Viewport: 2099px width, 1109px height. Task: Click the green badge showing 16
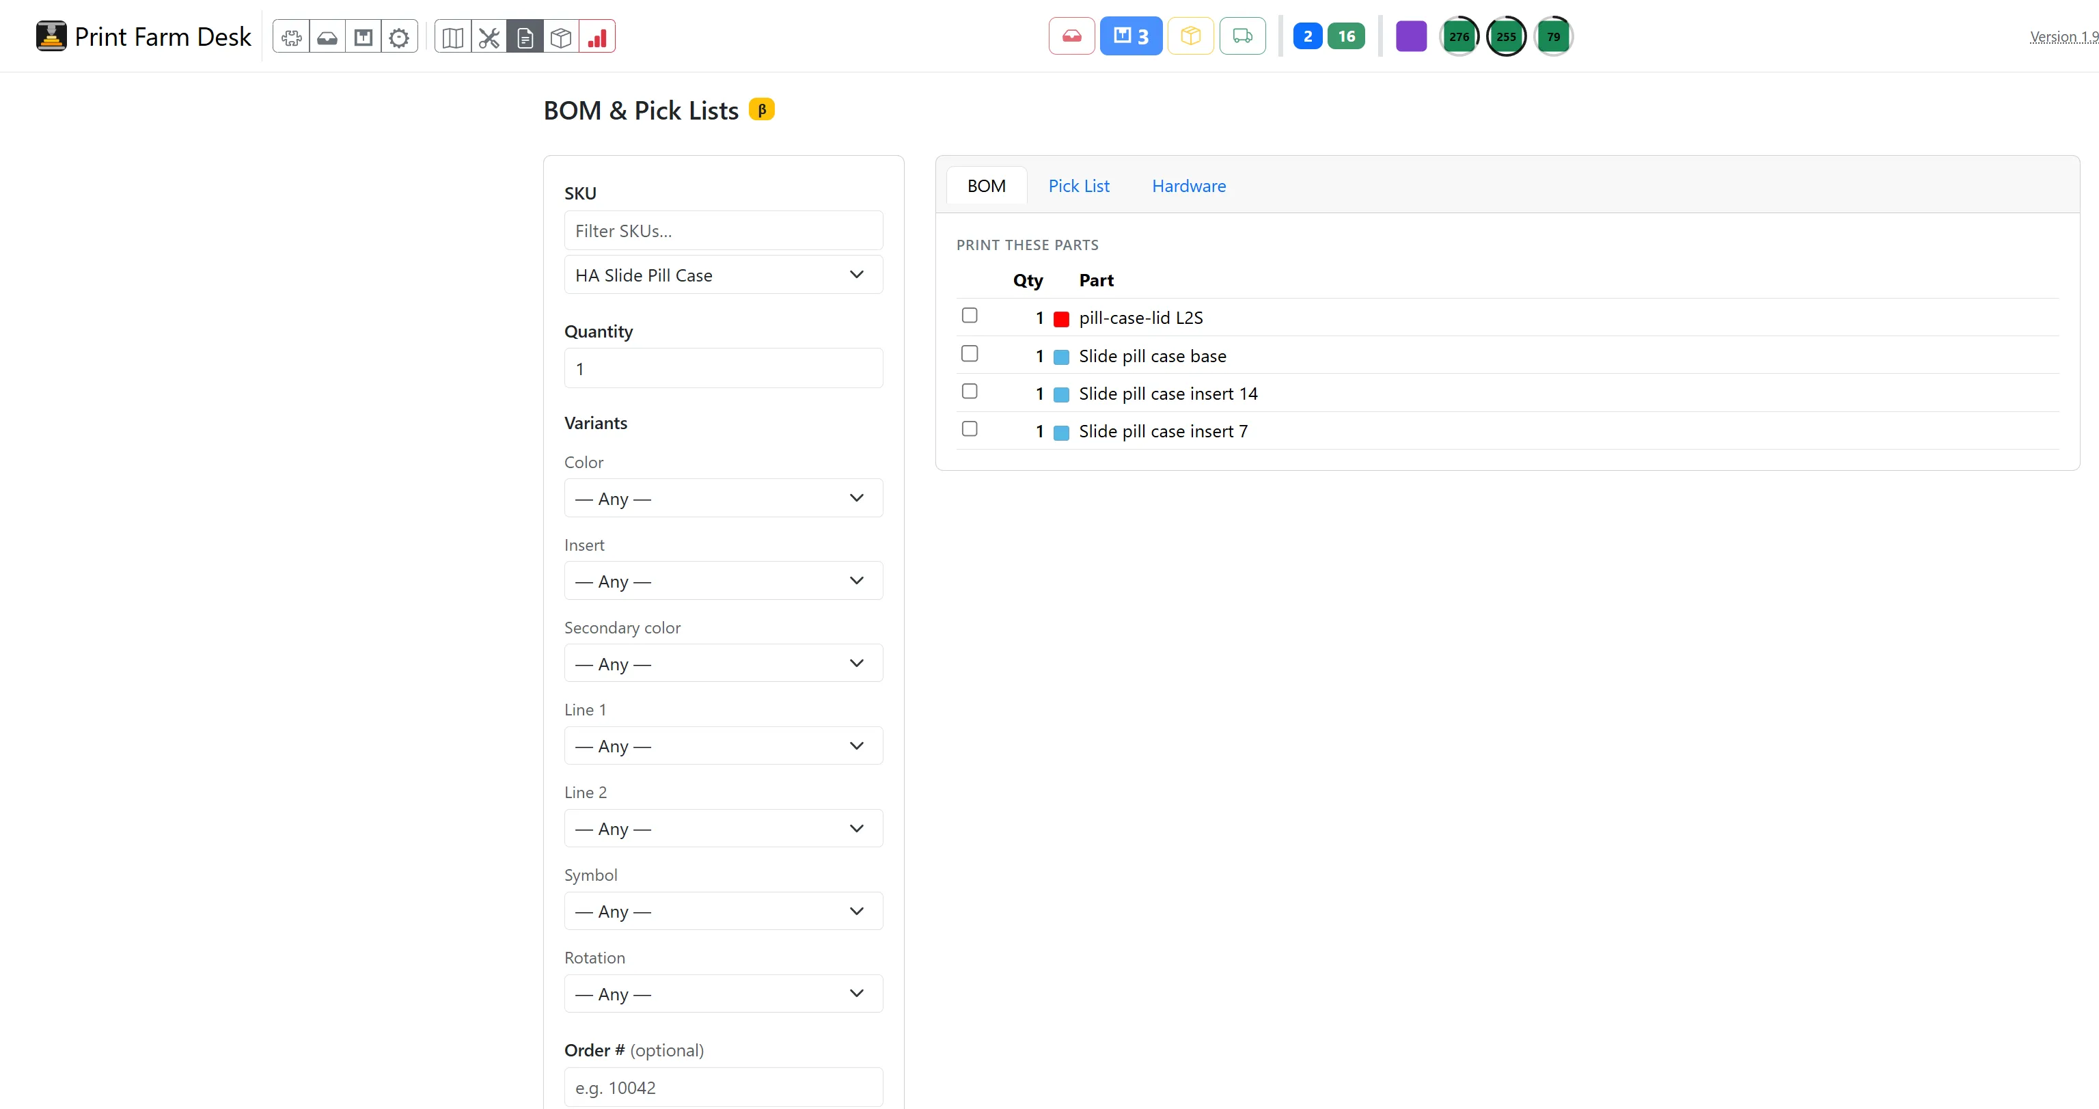pos(1346,36)
